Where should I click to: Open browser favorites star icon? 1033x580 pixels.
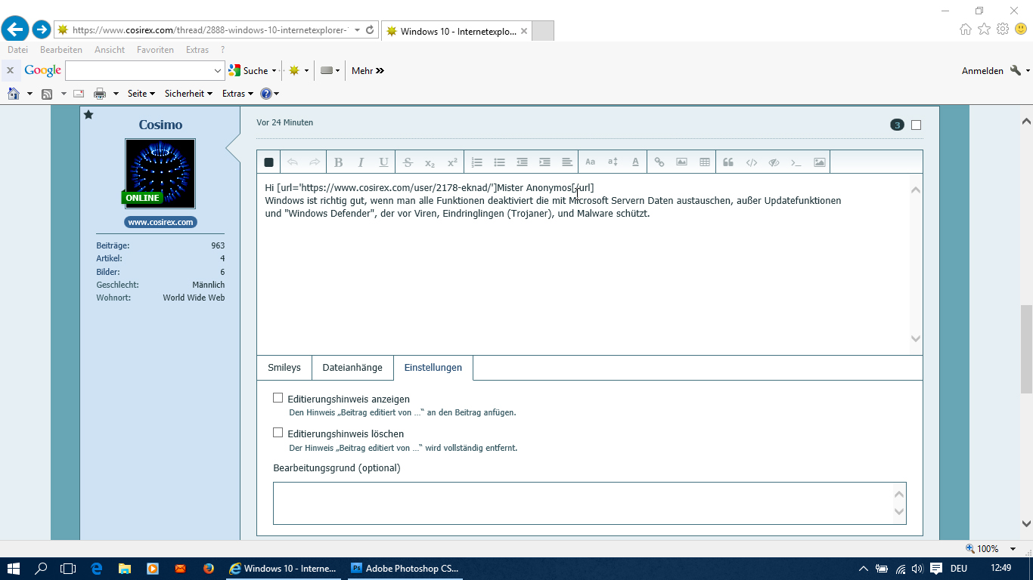tap(984, 29)
